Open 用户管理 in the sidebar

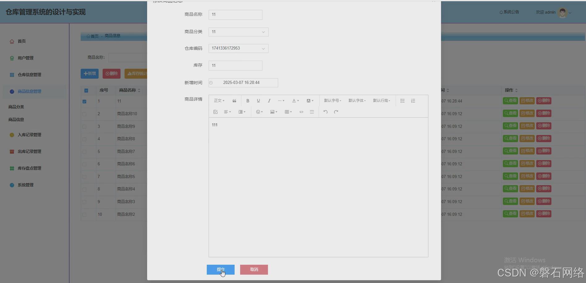pyautogui.click(x=25, y=58)
